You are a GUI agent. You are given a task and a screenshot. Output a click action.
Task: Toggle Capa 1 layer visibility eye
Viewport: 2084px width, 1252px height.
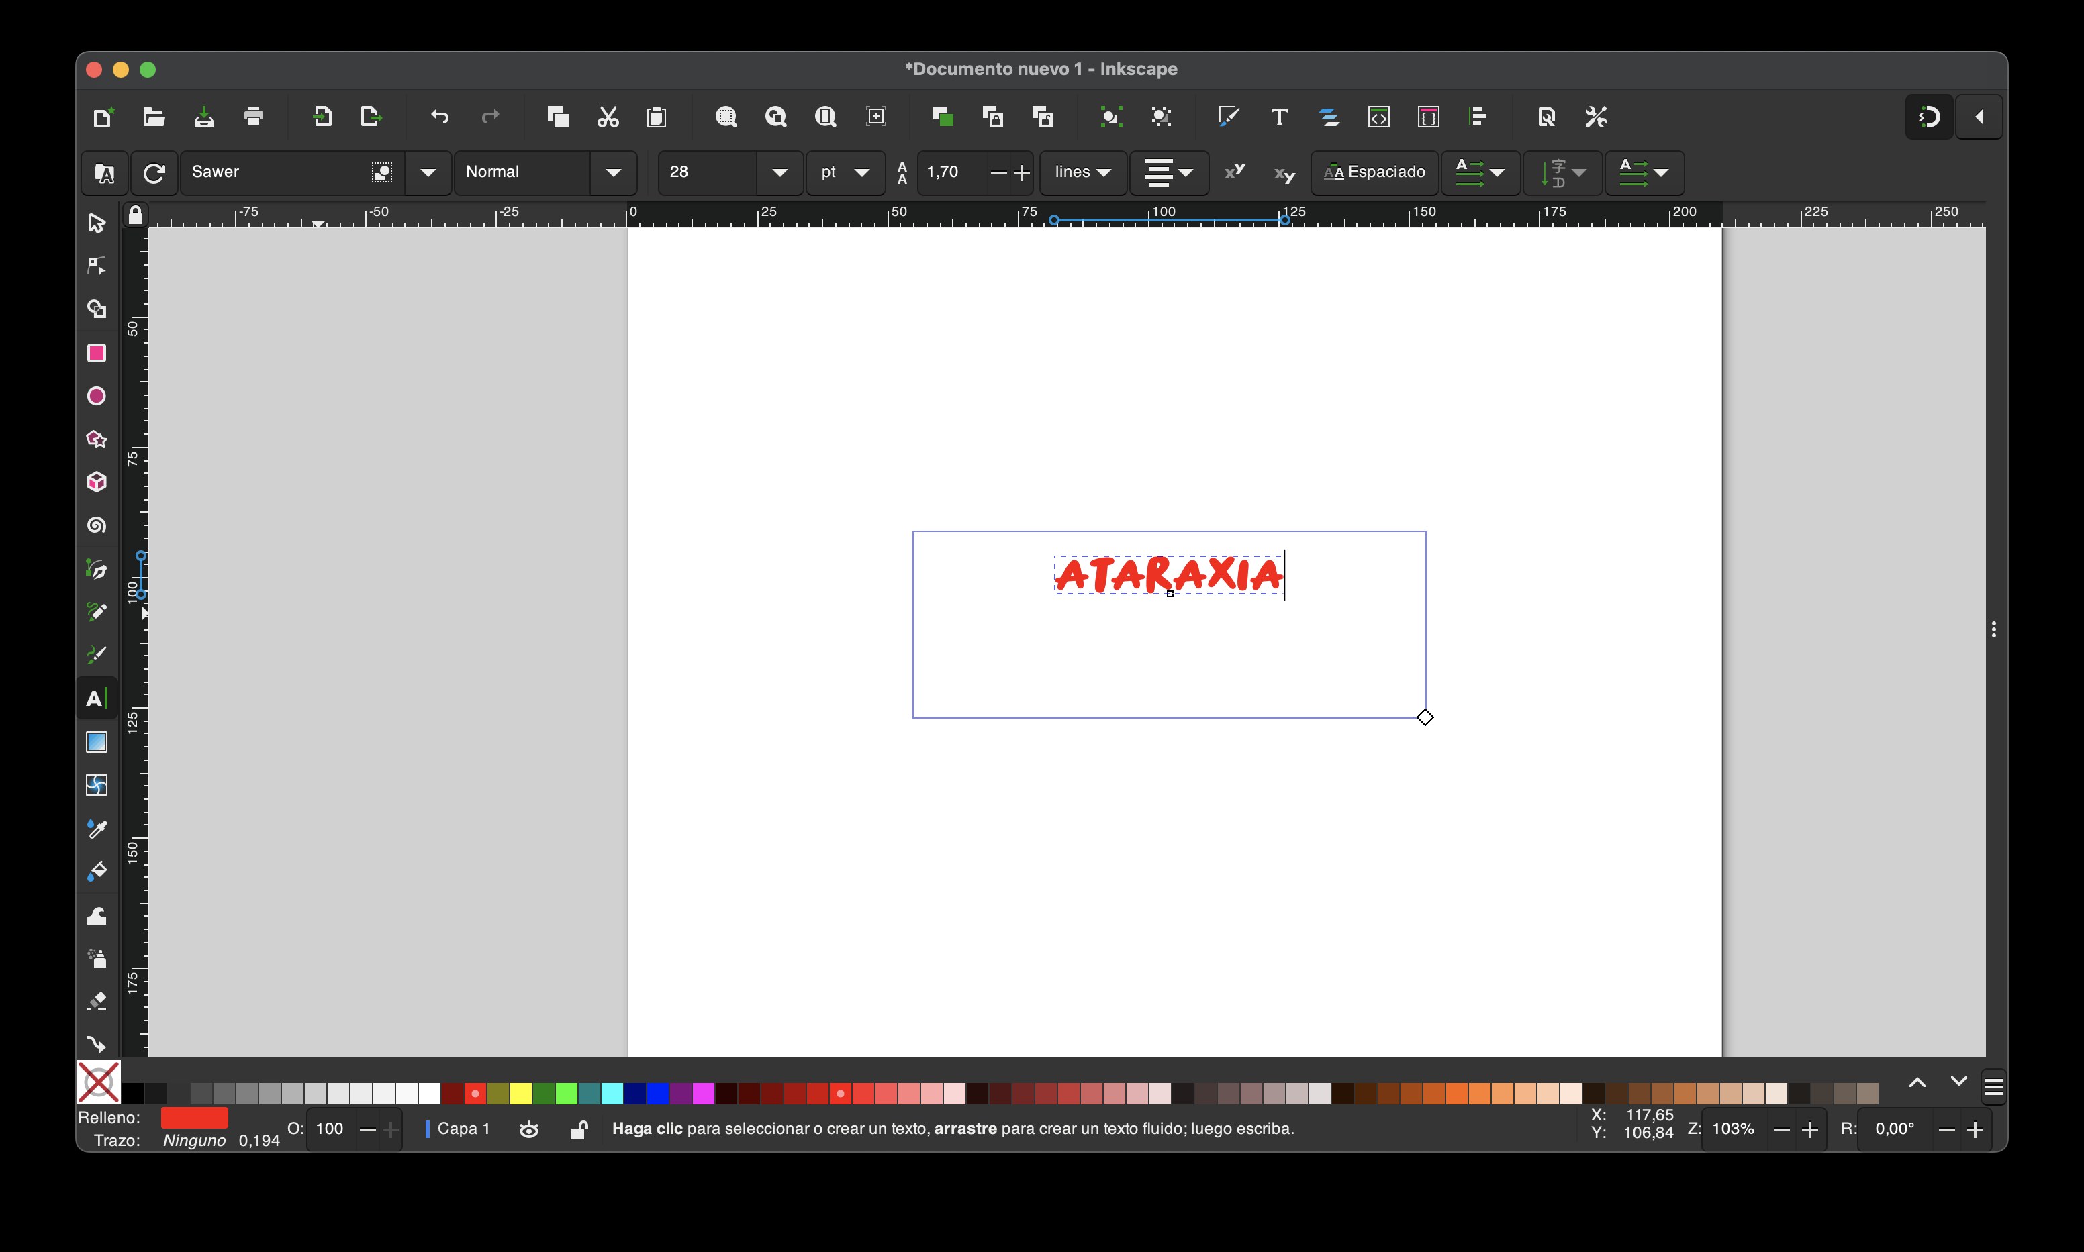click(529, 1130)
